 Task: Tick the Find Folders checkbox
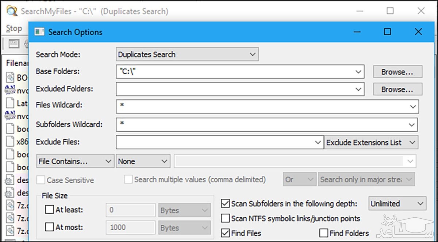[x=323, y=233]
